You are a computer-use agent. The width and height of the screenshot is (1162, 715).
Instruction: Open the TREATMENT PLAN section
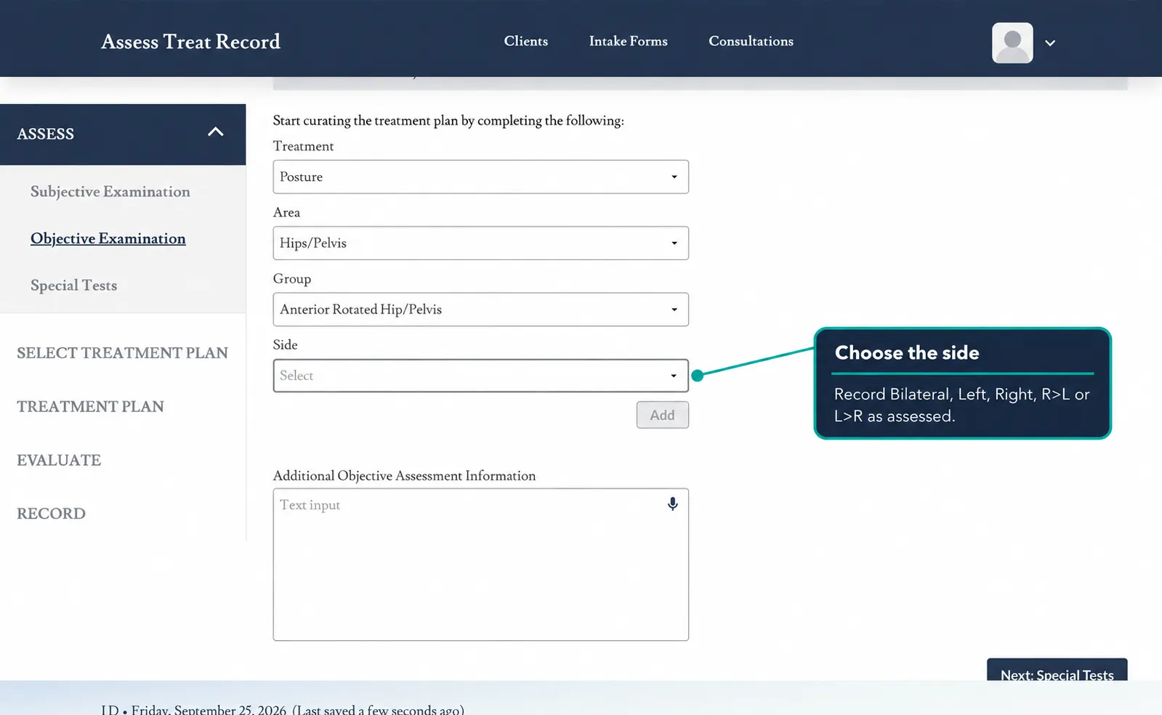tap(90, 407)
